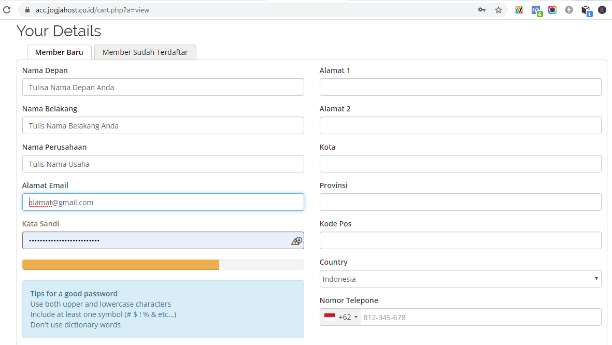Focus the Alamat 1 text field

tap(460, 87)
